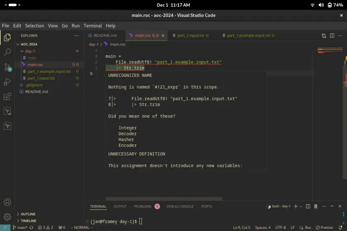Click remote window indicator in status bar
This screenshot has width=347, height=231.
pyautogui.click(x=5, y=227)
